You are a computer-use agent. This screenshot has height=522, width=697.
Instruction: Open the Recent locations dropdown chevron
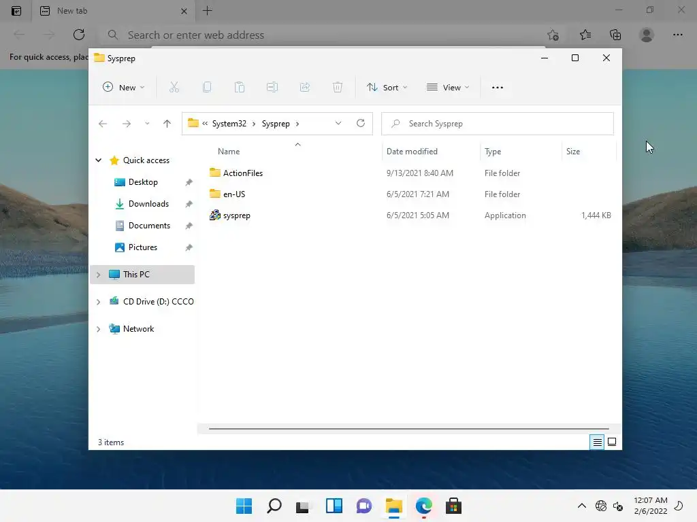(147, 124)
